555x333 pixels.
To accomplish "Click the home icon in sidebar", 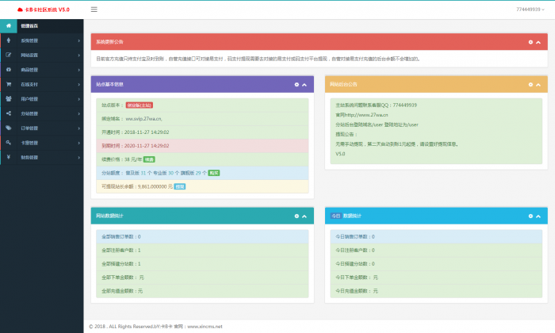I will [8, 25].
